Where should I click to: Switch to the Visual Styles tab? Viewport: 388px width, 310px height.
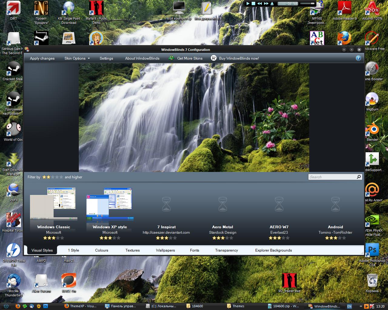[x=42, y=250]
